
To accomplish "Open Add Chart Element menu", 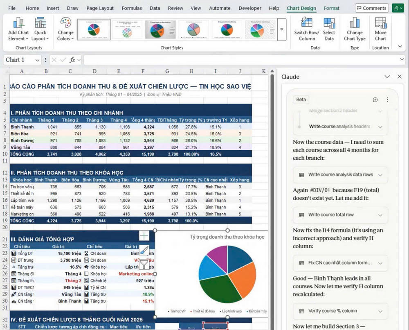I will pyautogui.click(x=18, y=29).
